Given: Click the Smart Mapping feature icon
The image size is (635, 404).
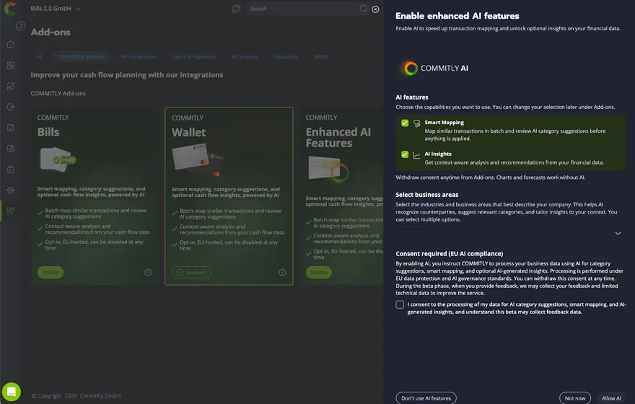Looking at the screenshot, I should point(417,123).
